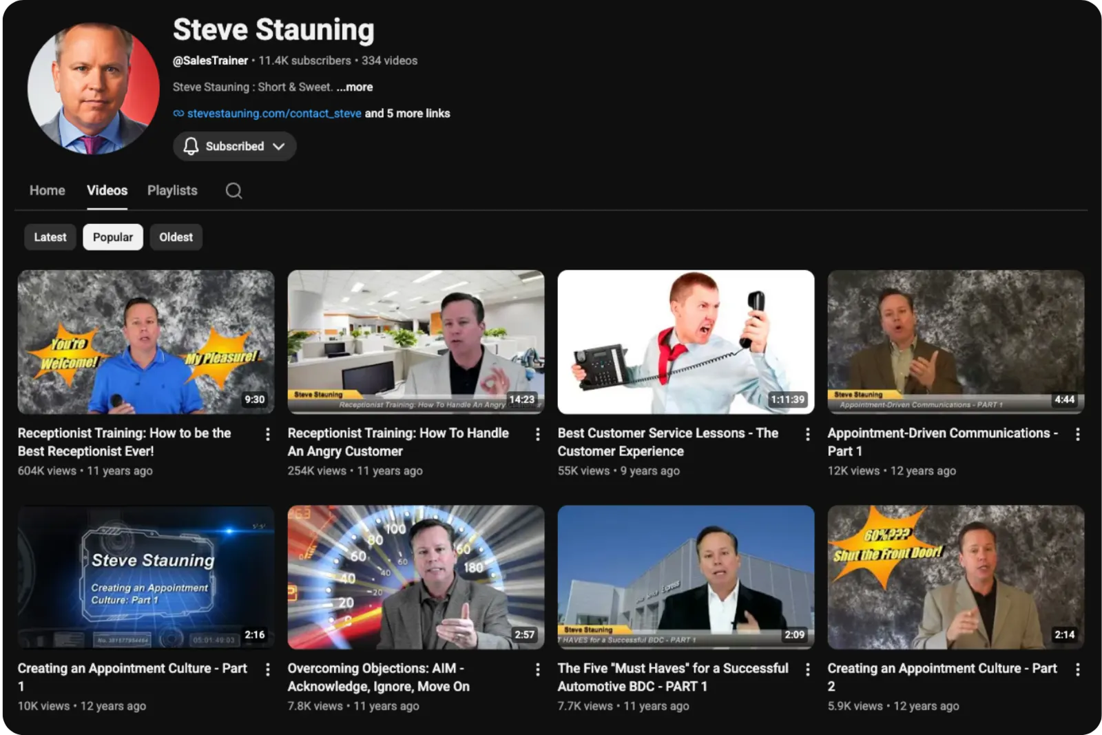The width and height of the screenshot is (1102, 735).
Task: Expand the Subscribed button chevron
Action: click(x=279, y=147)
